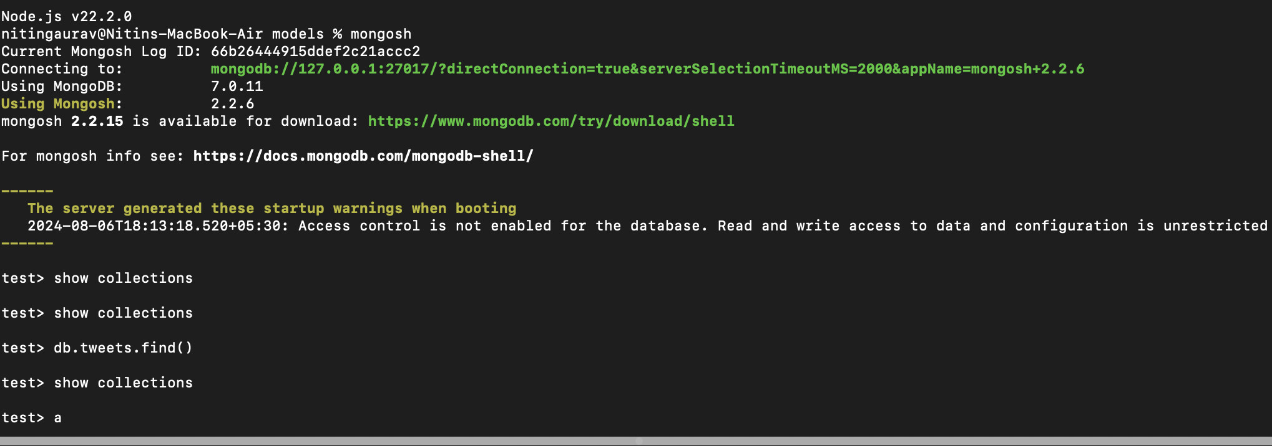Screen dimensions: 1272x446
Task: Click the "Connecting to:" label
Action: (x=61, y=69)
